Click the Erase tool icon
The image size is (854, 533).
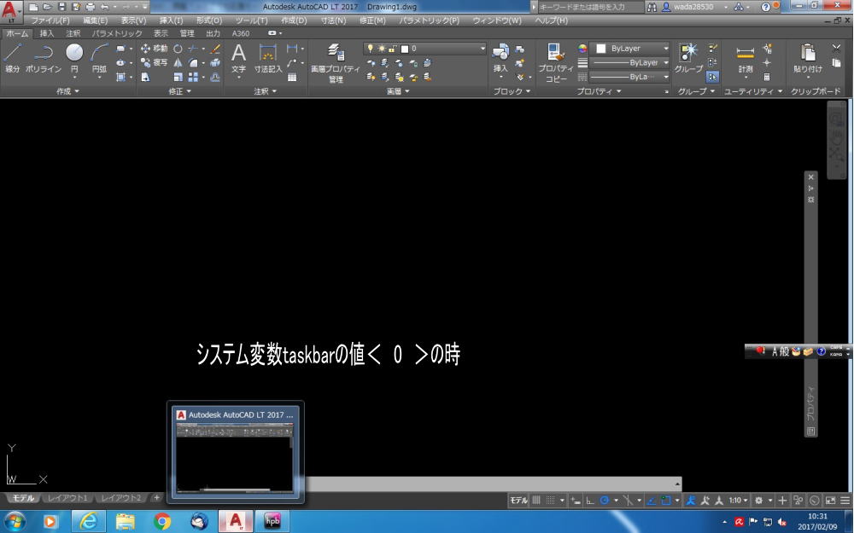pos(215,49)
